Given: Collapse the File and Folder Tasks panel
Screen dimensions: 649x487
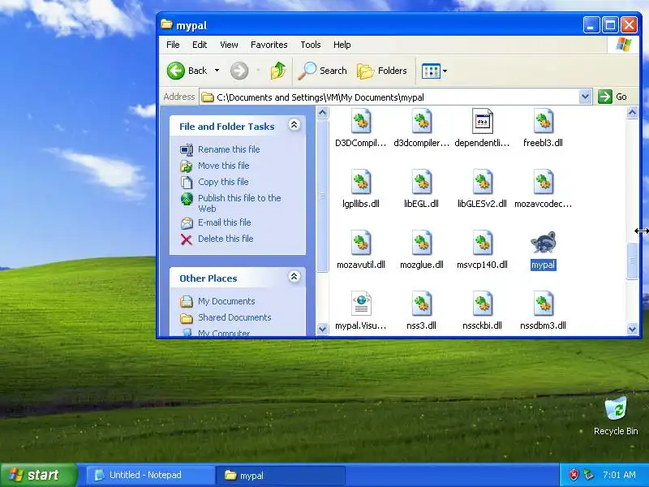Looking at the screenshot, I should 294,125.
